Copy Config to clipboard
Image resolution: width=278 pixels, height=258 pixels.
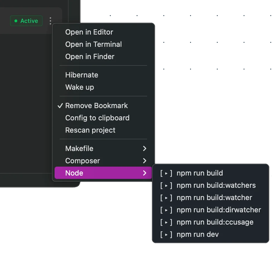click(x=97, y=118)
